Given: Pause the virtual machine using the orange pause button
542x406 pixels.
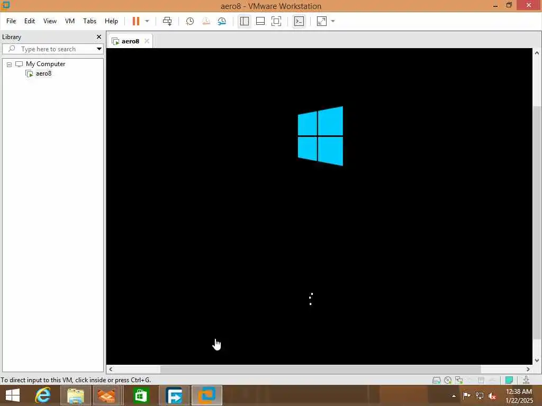Looking at the screenshot, I should (136, 21).
